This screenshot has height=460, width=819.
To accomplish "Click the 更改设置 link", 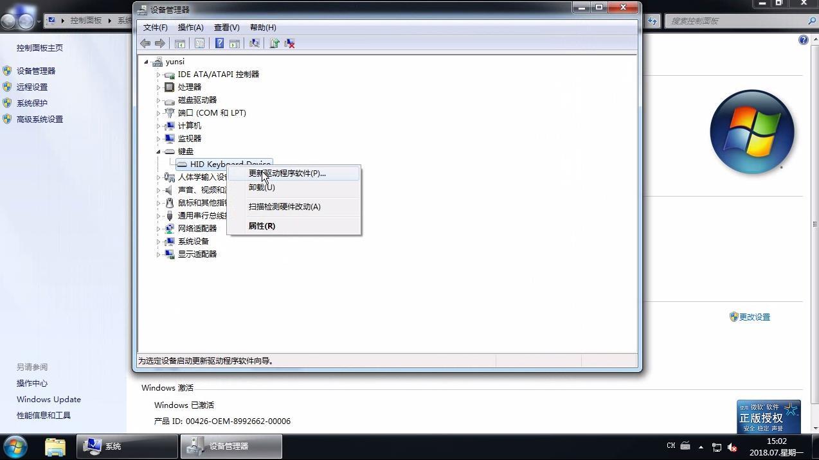I will (x=754, y=317).
